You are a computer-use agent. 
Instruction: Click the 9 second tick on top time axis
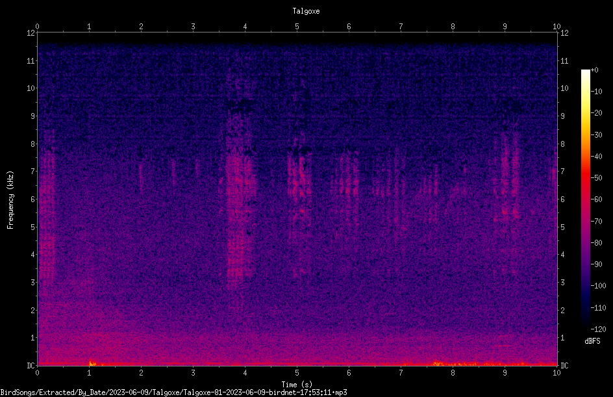pos(505,26)
